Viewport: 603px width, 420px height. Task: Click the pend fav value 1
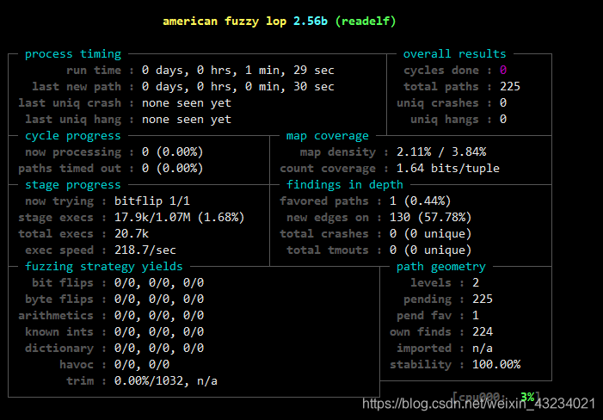tap(476, 315)
